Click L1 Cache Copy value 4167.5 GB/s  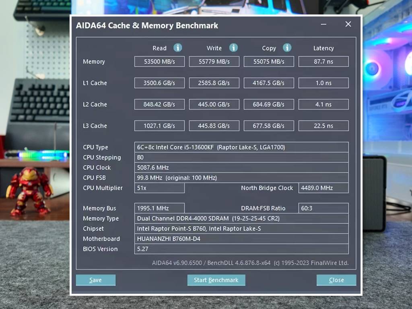269,83
